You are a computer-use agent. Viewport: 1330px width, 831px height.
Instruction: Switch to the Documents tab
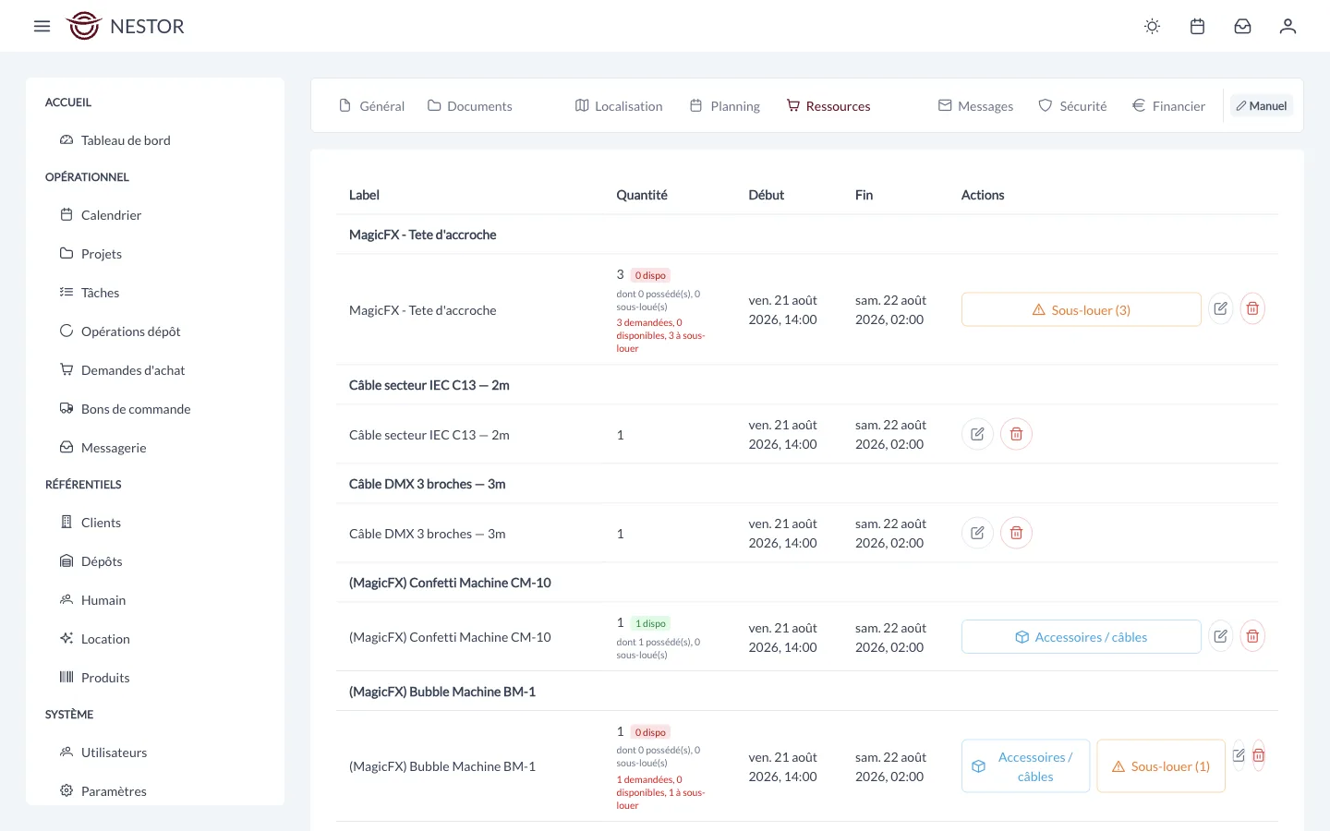coord(470,106)
